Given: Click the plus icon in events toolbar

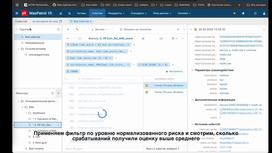Looking at the screenshot, I should tap(68, 29).
